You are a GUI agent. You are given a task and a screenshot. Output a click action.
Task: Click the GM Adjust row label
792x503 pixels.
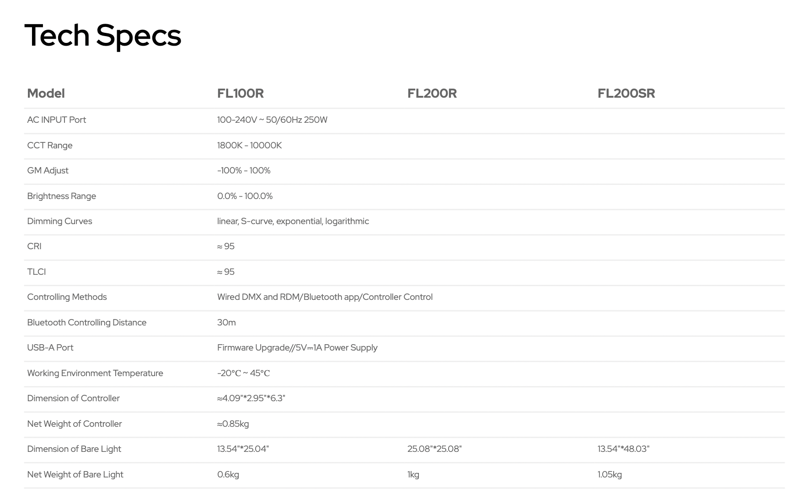[48, 171]
